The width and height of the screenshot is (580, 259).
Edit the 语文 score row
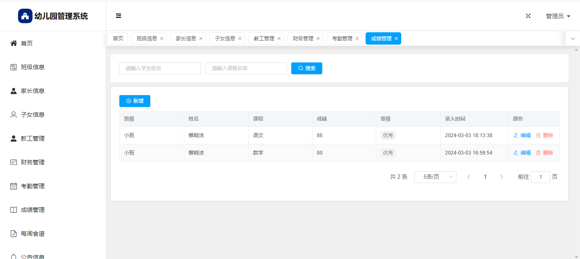522,135
